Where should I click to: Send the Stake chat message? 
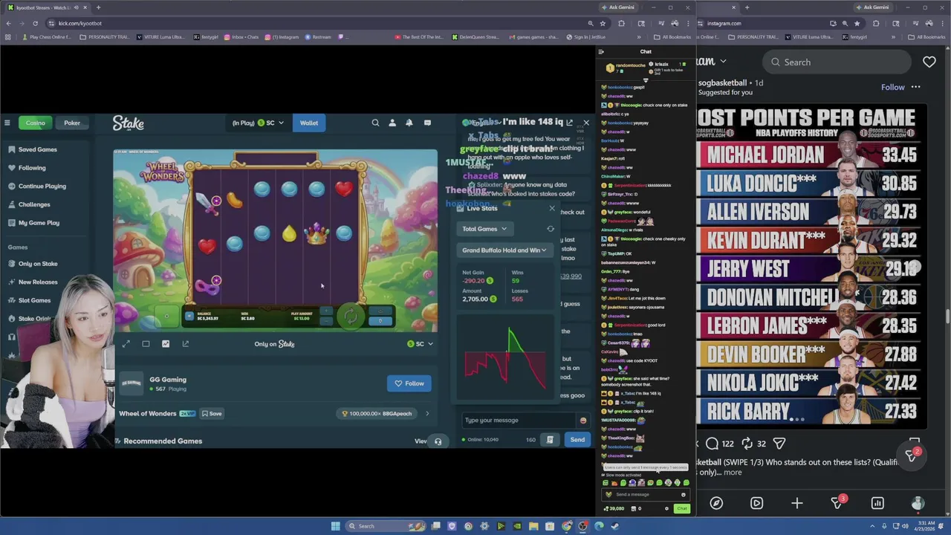(x=577, y=440)
